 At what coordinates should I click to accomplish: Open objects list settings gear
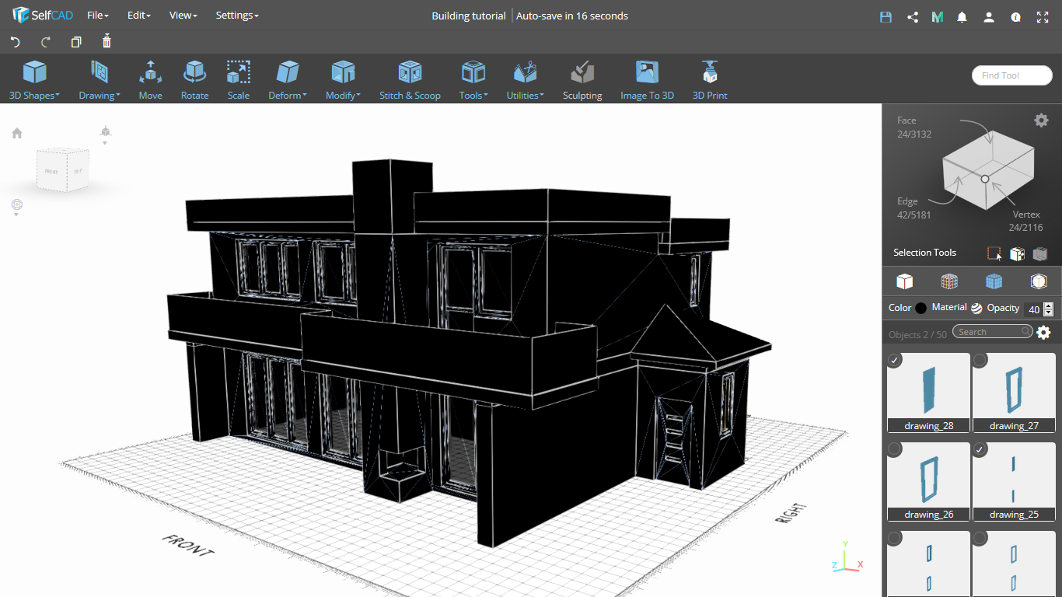coord(1043,333)
